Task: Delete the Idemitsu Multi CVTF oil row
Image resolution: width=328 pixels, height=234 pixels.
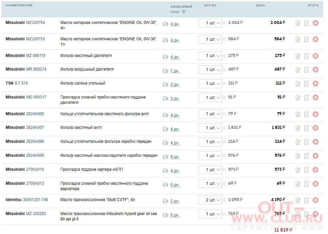Action: (x=315, y=200)
